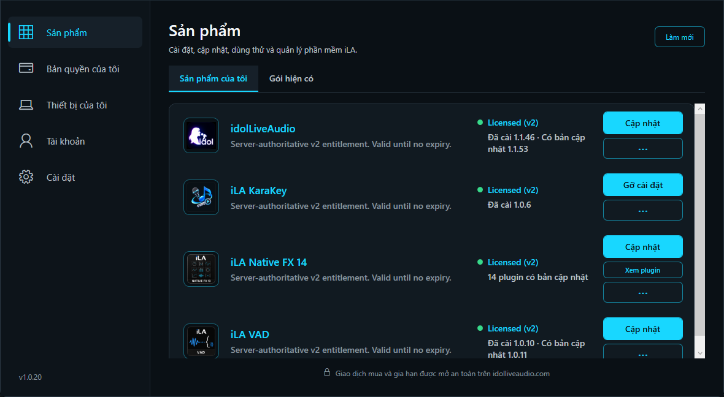Click the Bản quyền của tôi card icon
Viewport: 724px width, 397px height.
point(26,68)
